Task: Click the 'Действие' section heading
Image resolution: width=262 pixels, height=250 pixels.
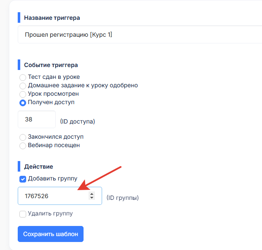Action: pyautogui.click(x=38, y=167)
